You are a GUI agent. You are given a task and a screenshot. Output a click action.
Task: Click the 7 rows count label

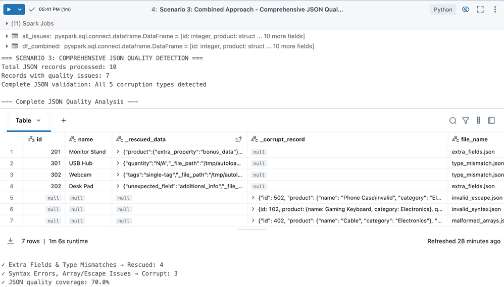click(30, 241)
